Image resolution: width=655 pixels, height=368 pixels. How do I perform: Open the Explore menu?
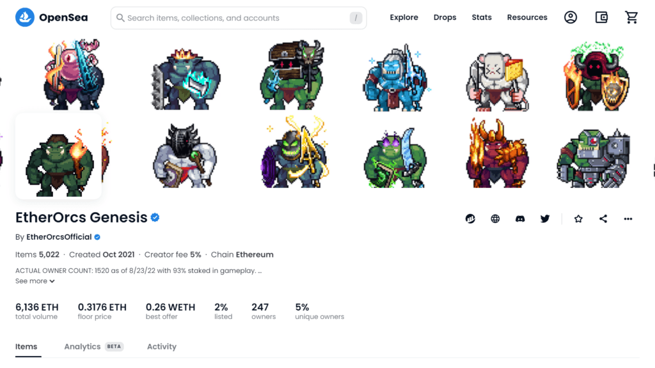point(404,17)
